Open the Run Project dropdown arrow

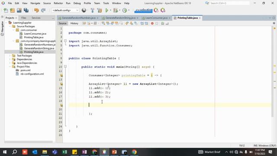(110, 10)
